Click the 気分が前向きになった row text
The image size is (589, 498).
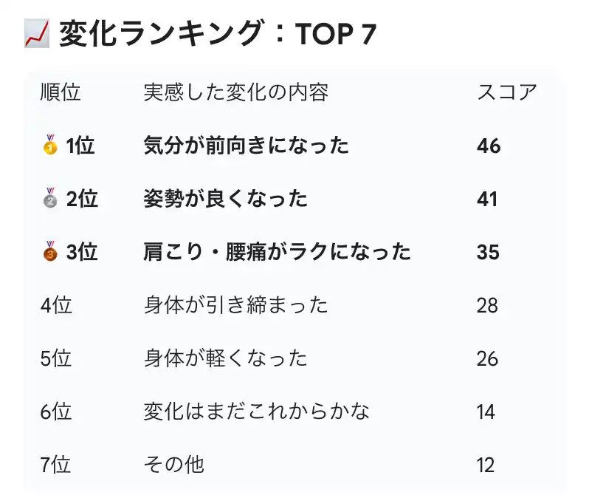[246, 146]
